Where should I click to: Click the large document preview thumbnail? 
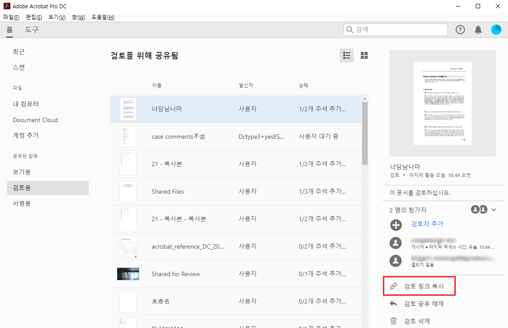[x=443, y=103]
